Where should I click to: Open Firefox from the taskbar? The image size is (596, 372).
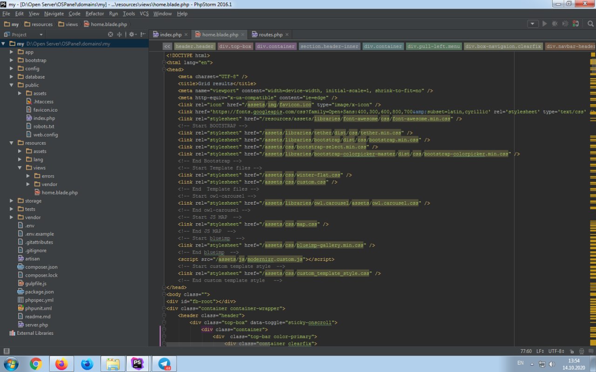click(61, 364)
